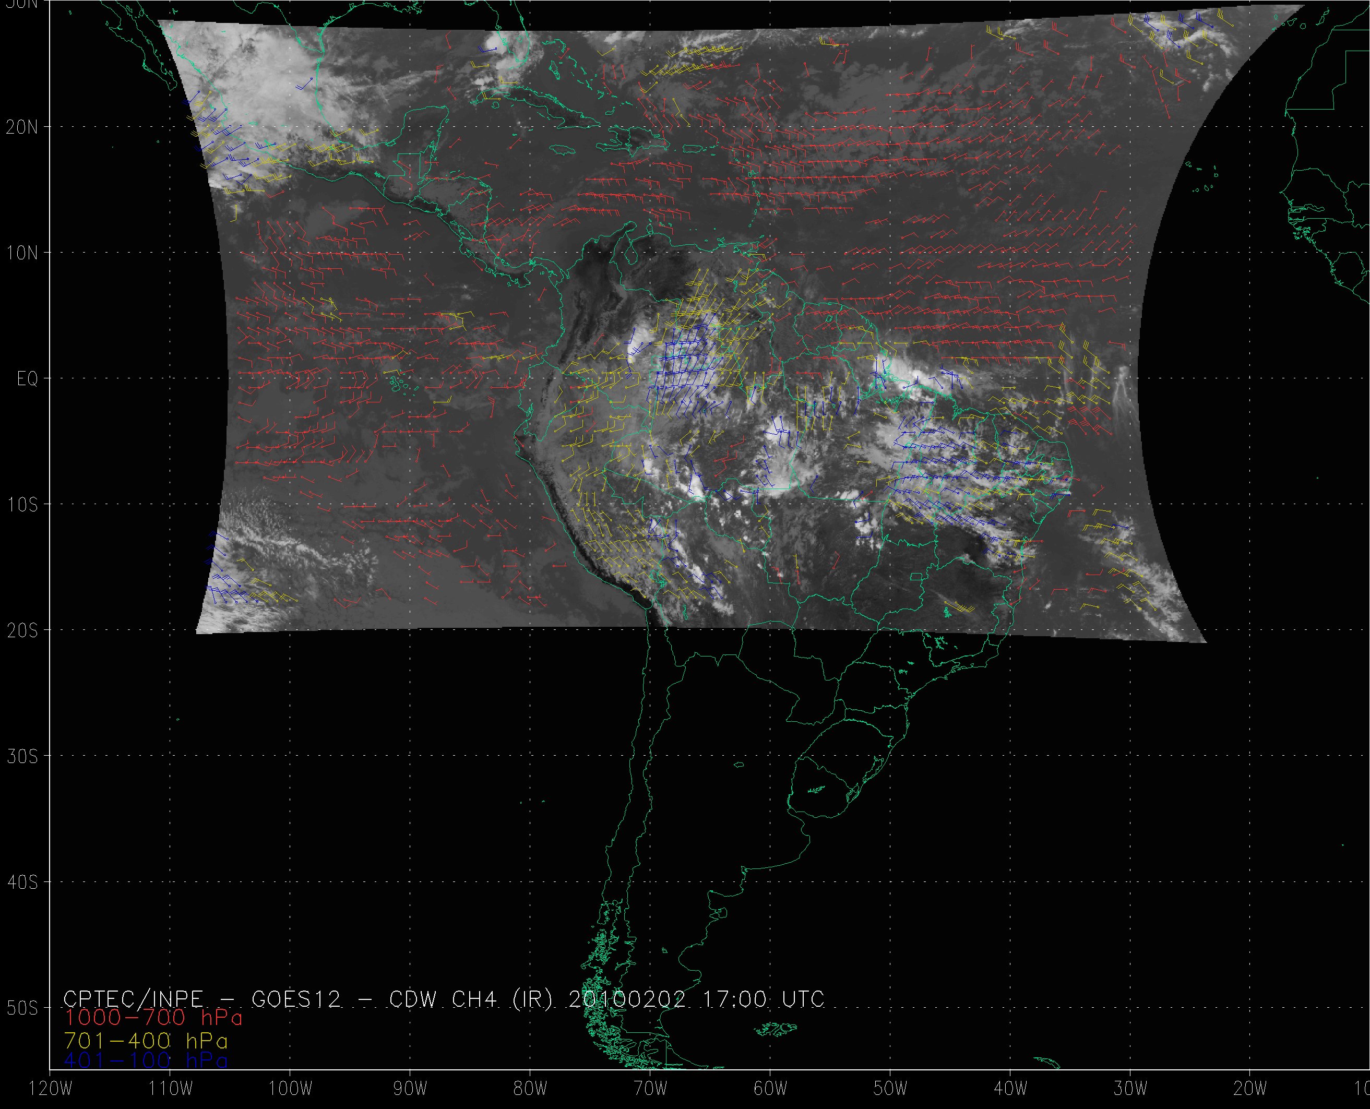This screenshot has width=1370, height=1109.
Task: Click the EQ latitude axis label
Action: [x=27, y=379]
